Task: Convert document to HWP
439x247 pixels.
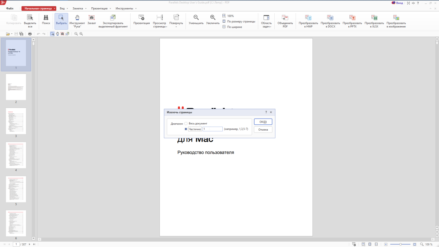Action: 308,21
